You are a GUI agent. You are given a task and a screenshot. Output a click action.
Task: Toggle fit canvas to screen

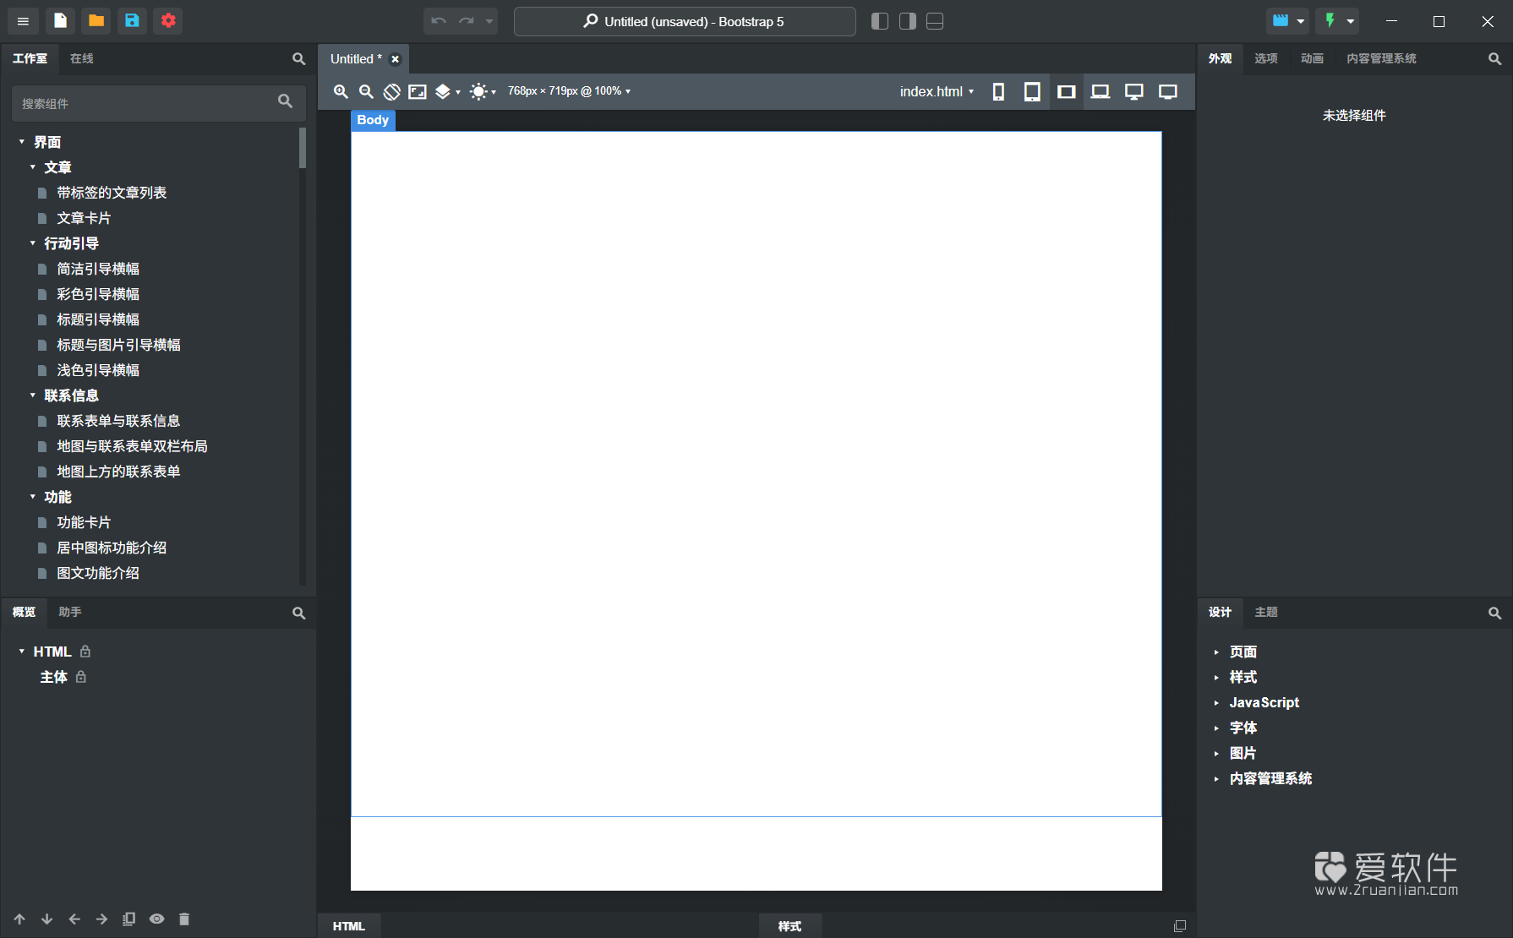(x=418, y=91)
